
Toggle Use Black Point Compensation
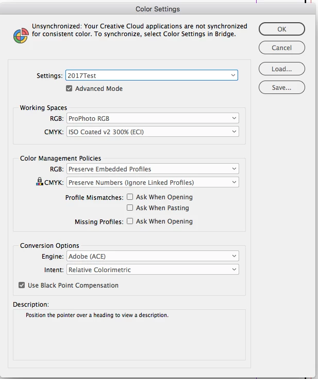[22, 285]
